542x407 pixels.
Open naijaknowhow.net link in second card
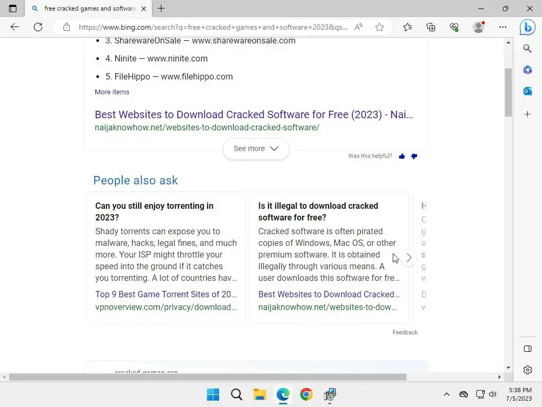pos(327,307)
